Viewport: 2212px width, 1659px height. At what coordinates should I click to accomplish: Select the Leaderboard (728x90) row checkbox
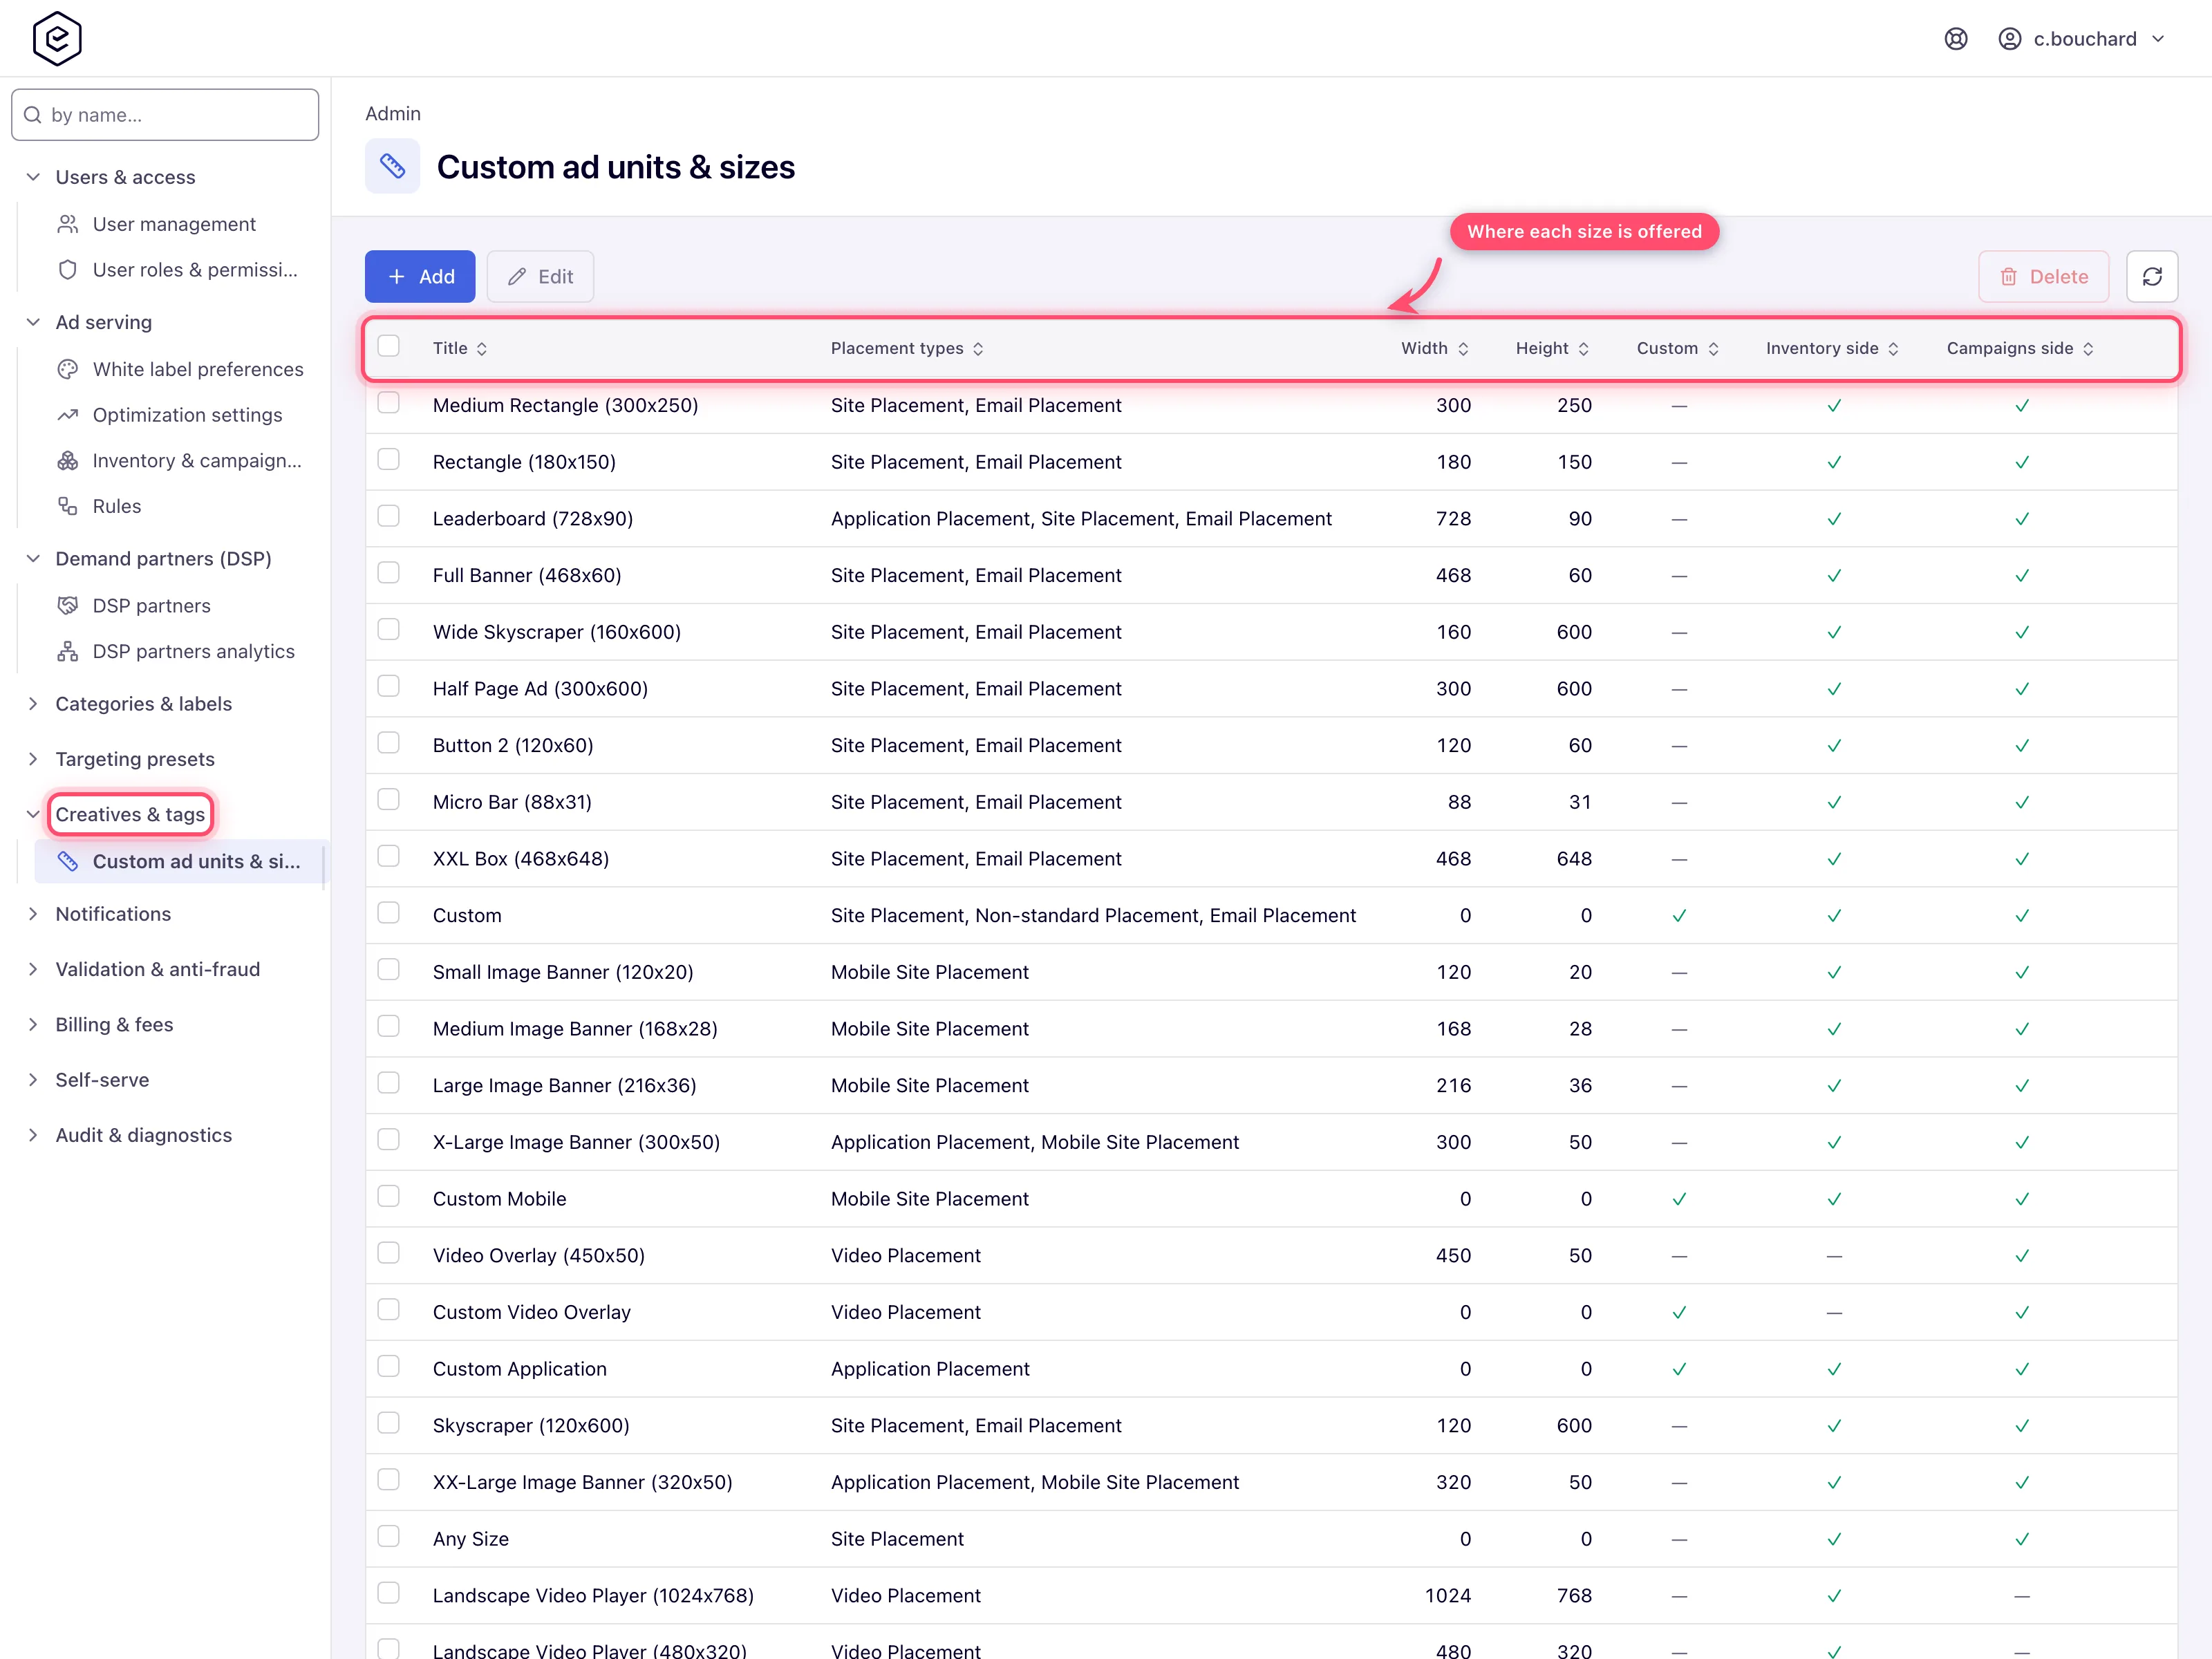(x=389, y=516)
